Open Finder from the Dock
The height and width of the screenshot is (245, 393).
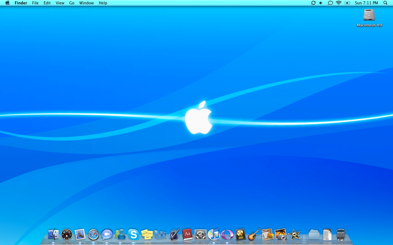(53, 234)
